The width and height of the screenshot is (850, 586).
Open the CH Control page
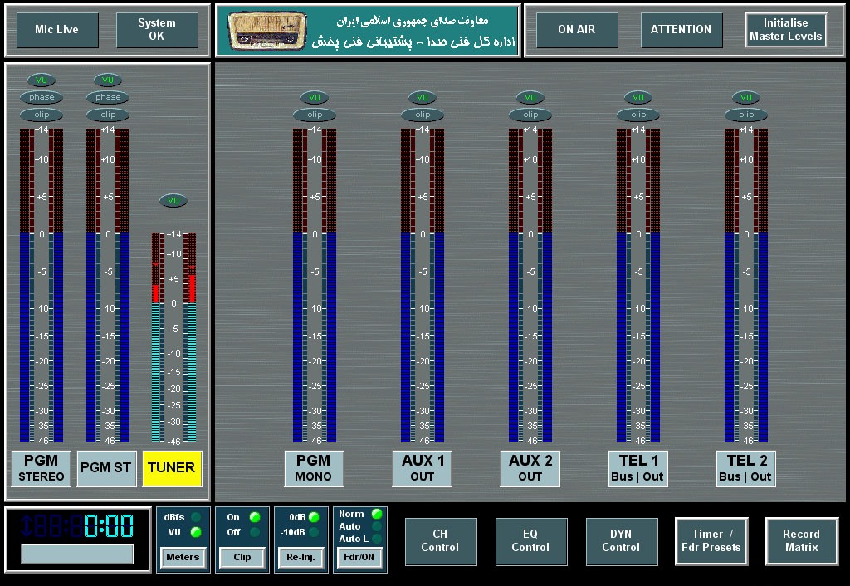click(440, 541)
